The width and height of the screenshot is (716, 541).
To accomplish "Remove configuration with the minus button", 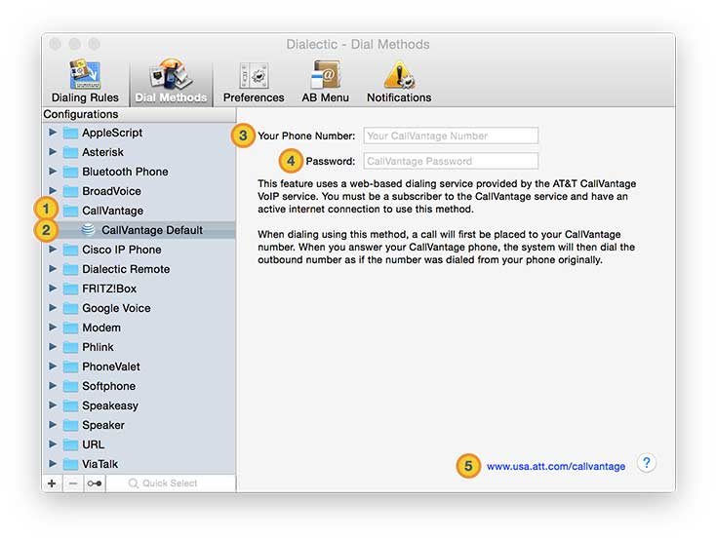I will click(73, 483).
